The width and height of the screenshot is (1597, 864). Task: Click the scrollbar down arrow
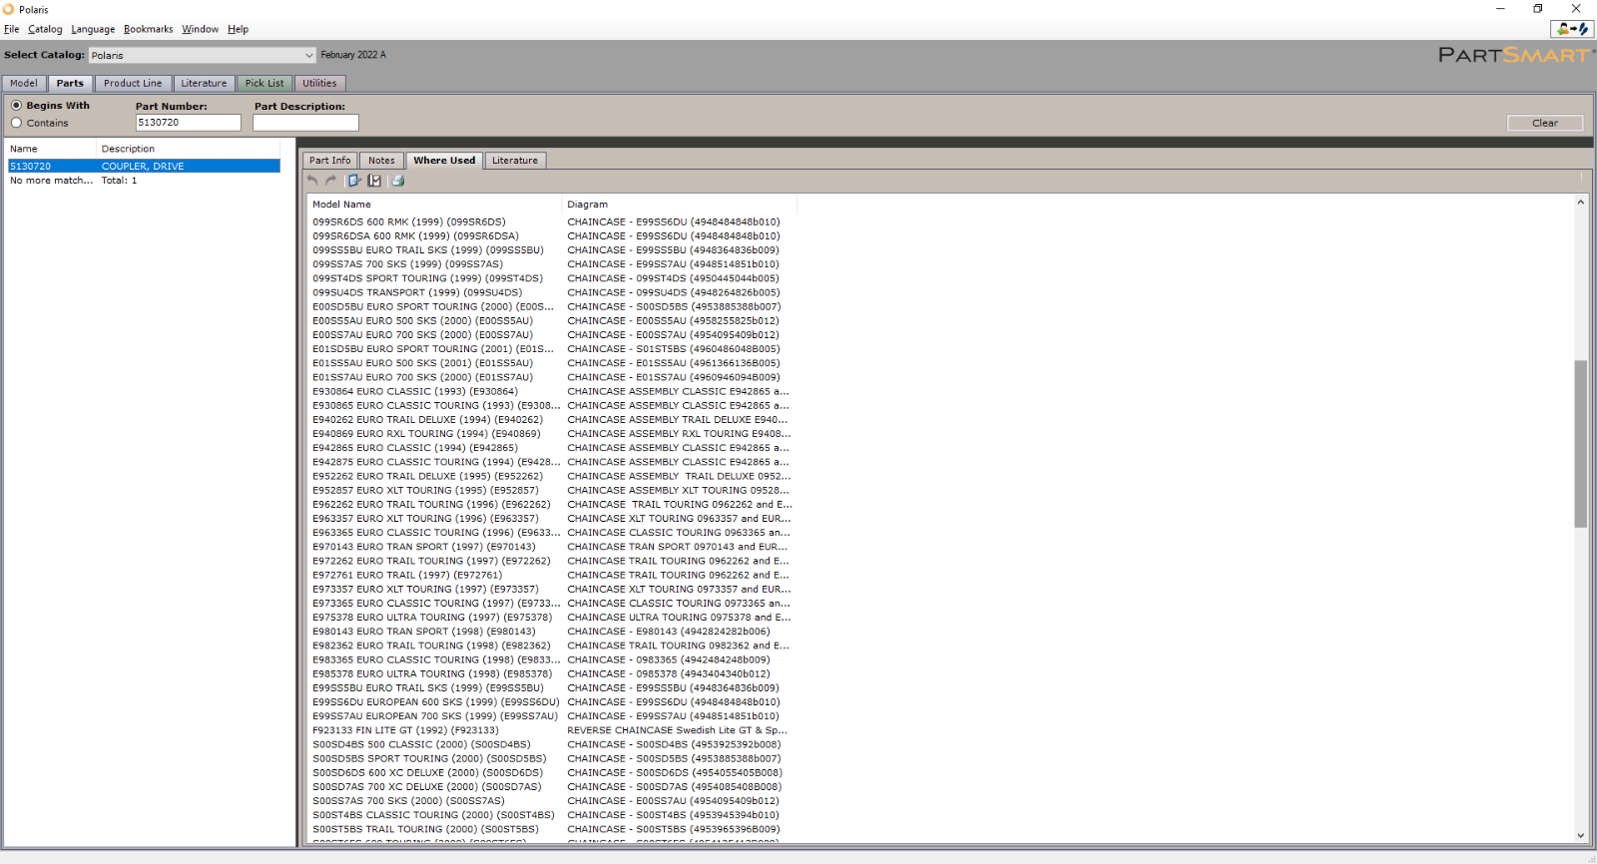tap(1580, 836)
